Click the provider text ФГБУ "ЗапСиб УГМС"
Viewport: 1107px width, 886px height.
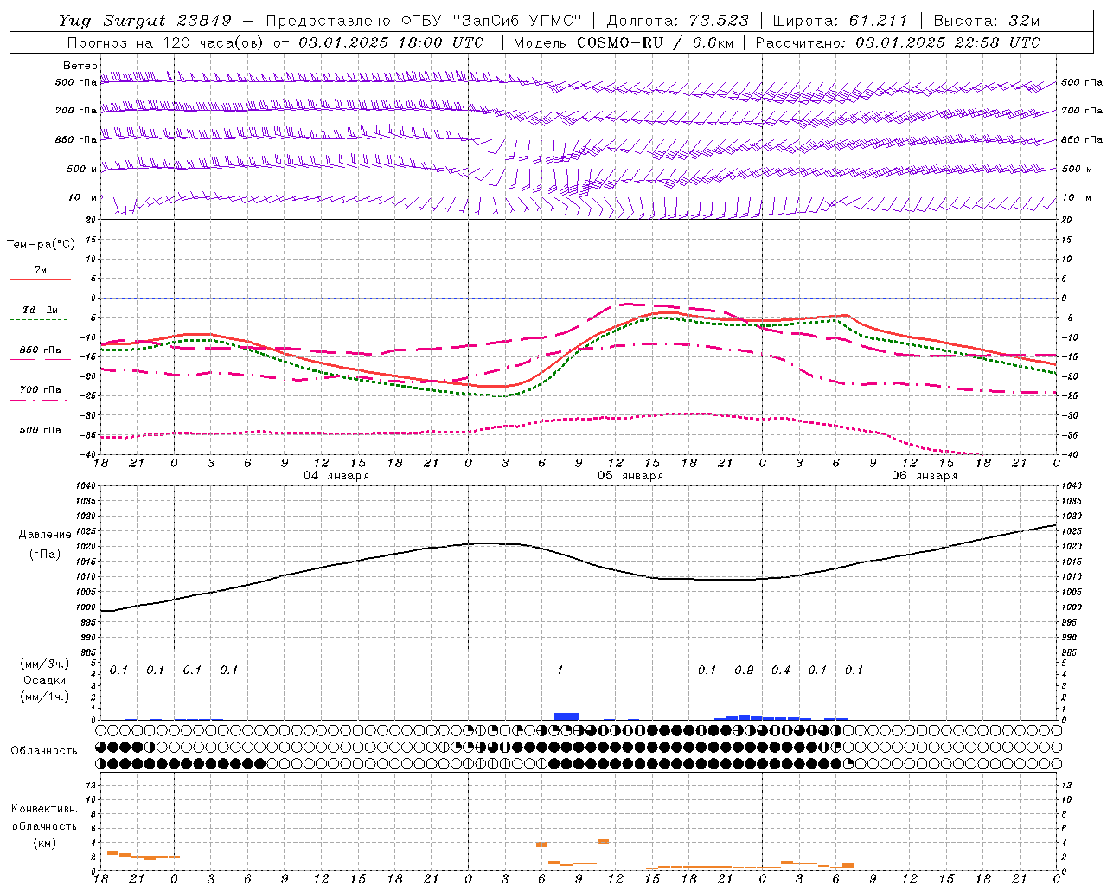tap(493, 21)
